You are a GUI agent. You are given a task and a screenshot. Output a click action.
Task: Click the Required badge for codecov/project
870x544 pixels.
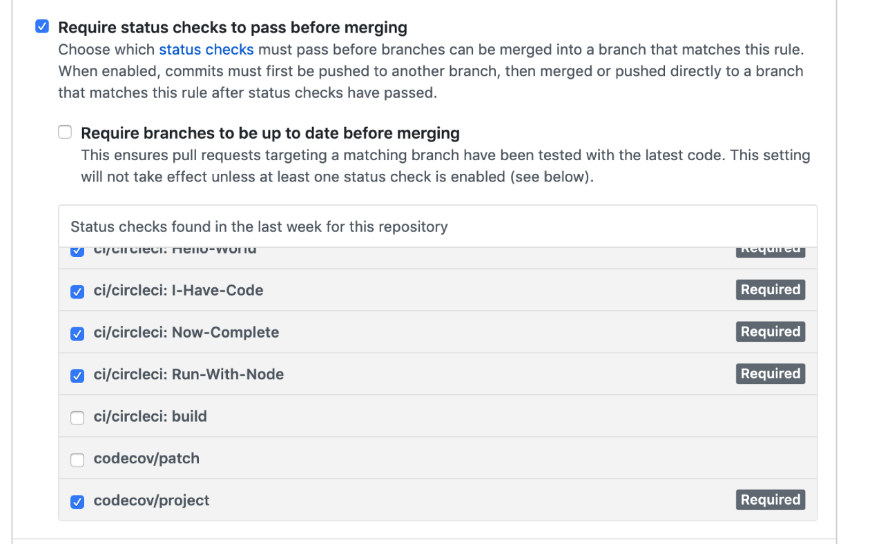pyautogui.click(x=771, y=499)
